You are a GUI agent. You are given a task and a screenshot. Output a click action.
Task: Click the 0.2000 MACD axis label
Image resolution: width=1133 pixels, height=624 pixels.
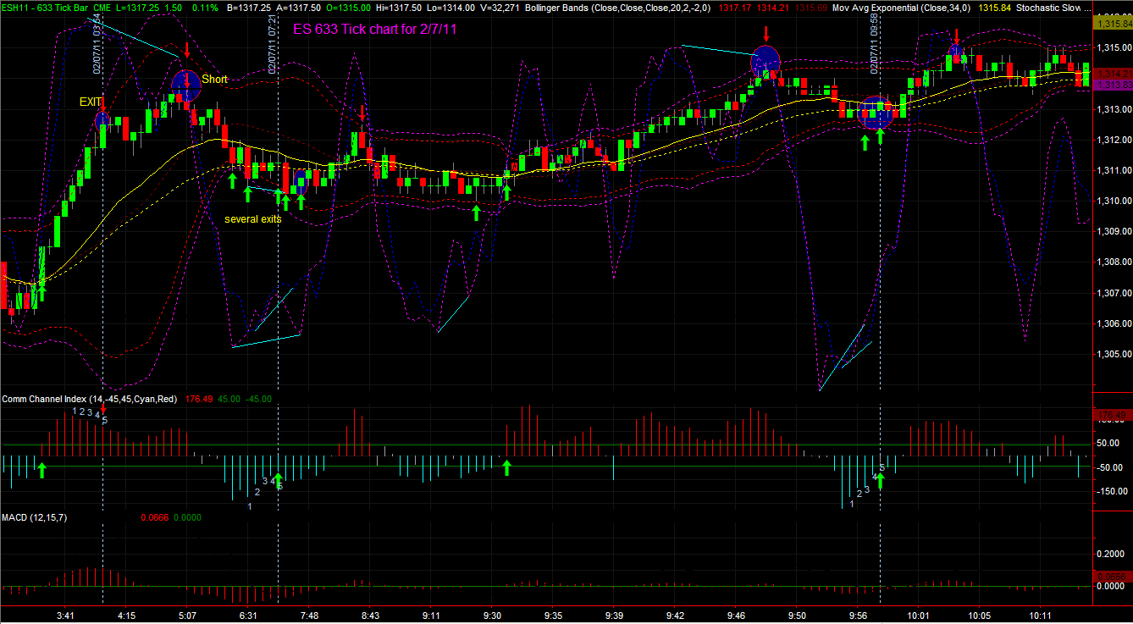point(1110,553)
